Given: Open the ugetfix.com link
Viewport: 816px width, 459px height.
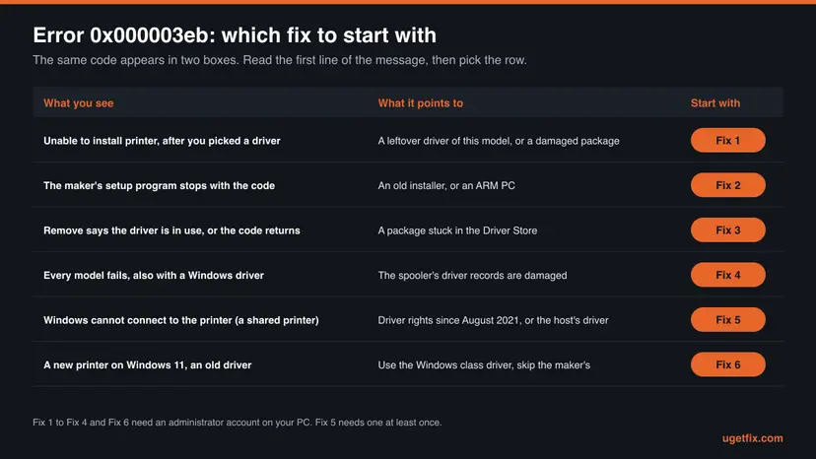Looking at the screenshot, I should click(x=752, y=438).
